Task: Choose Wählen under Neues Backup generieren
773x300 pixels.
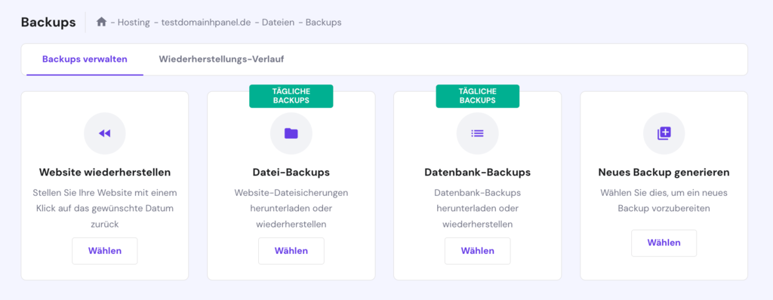Action: (x=664, y=243)
